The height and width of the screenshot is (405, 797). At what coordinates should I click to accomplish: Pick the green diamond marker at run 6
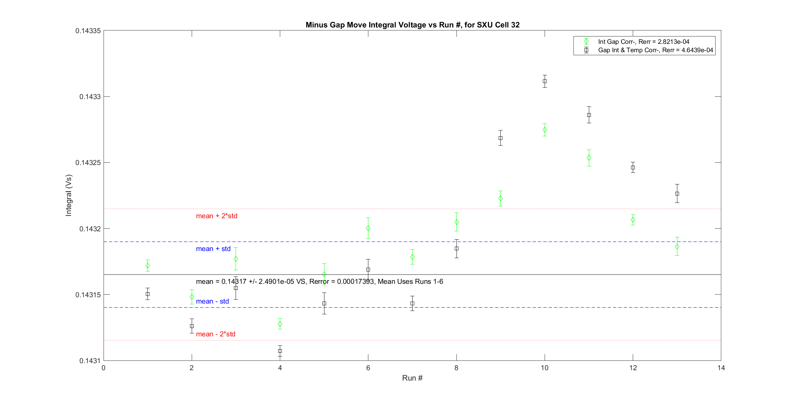tap(368, 229)
